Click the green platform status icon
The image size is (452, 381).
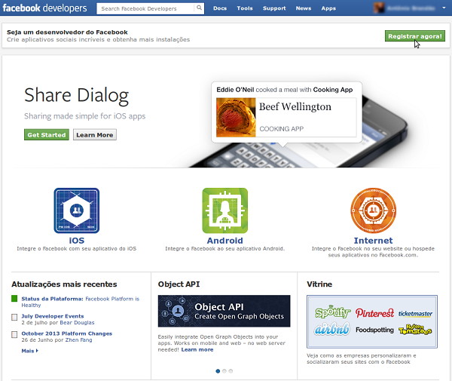pyautogui.click(x=15, y=299)
